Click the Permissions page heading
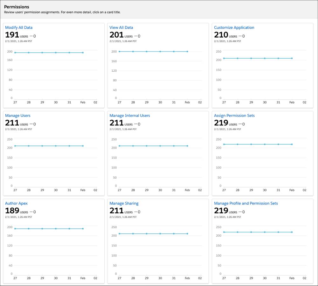This screenshot has height=286, width=318. [17, 7]
